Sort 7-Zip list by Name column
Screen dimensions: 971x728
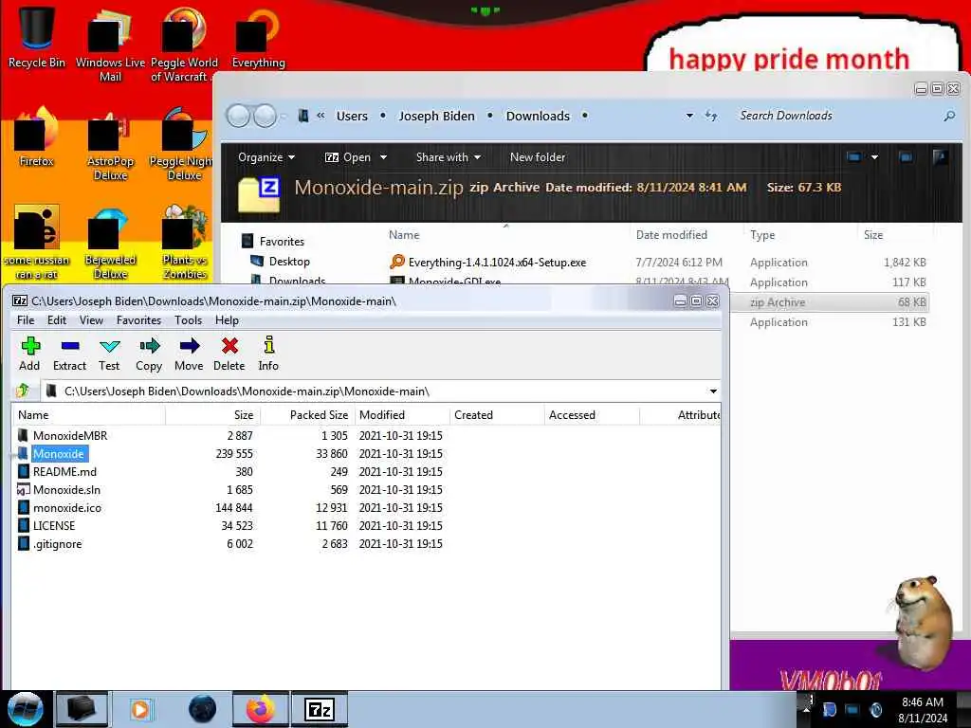[x=88, y=415]
